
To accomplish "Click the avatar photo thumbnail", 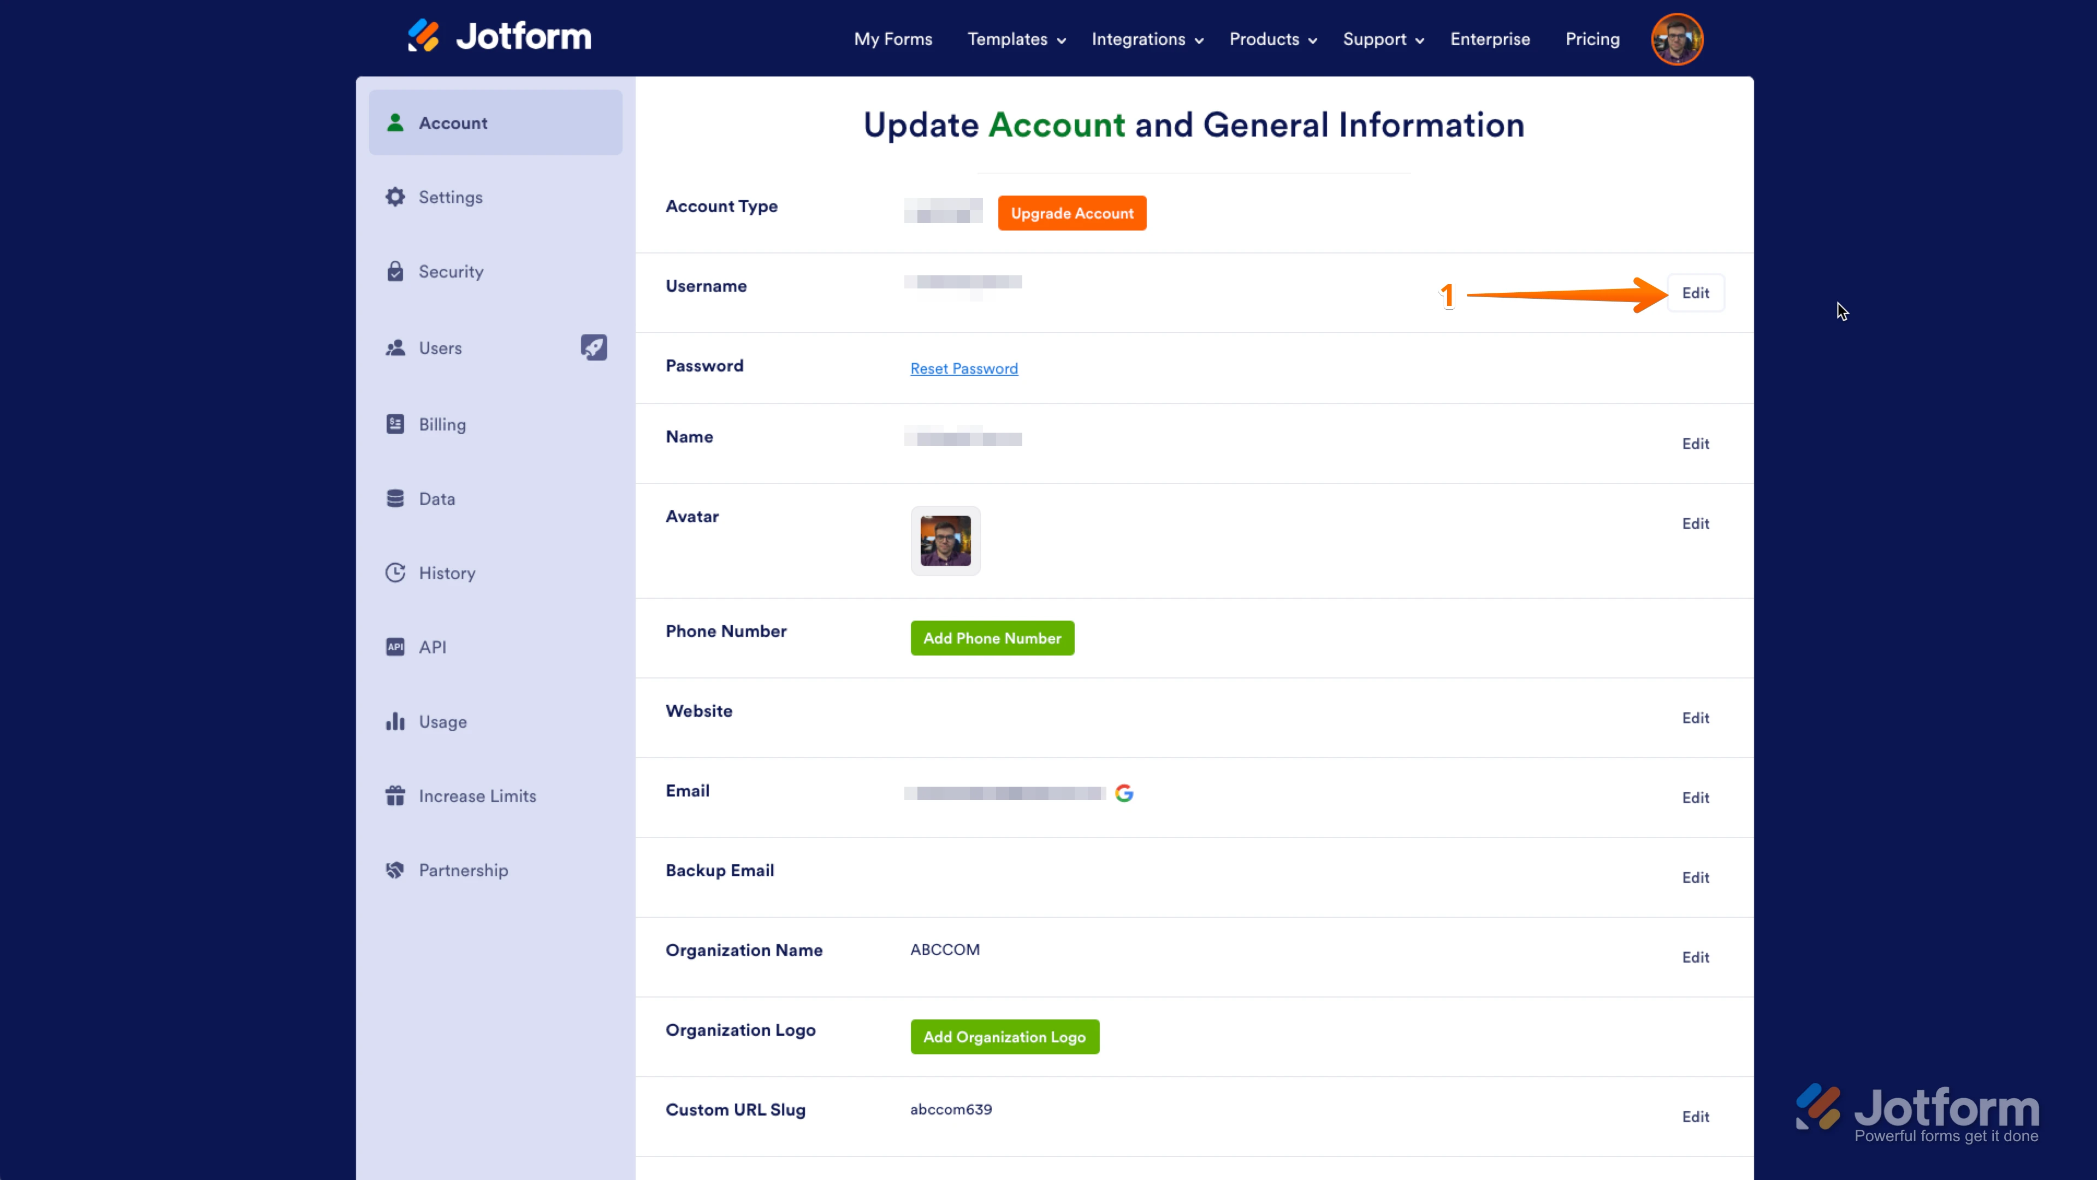I will pyautogui.click(x=945, y=541).
